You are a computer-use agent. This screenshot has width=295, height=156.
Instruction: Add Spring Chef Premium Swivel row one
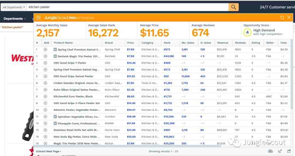coord(45,50)
